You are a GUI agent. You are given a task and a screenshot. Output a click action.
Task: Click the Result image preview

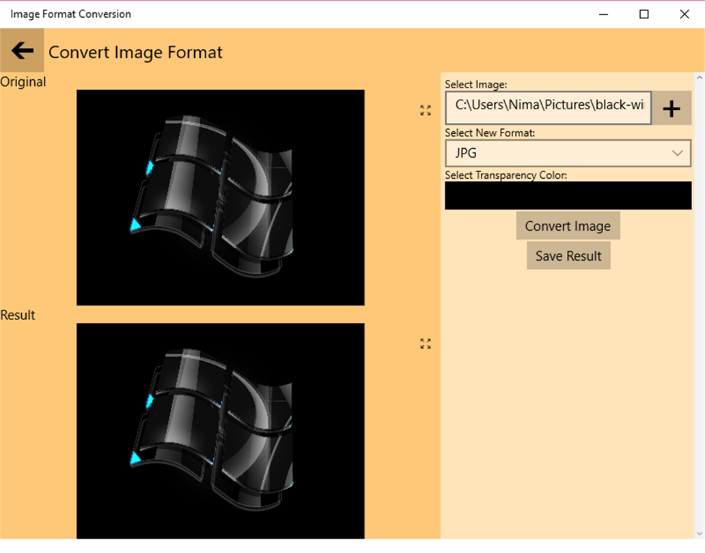pos(220,431)
